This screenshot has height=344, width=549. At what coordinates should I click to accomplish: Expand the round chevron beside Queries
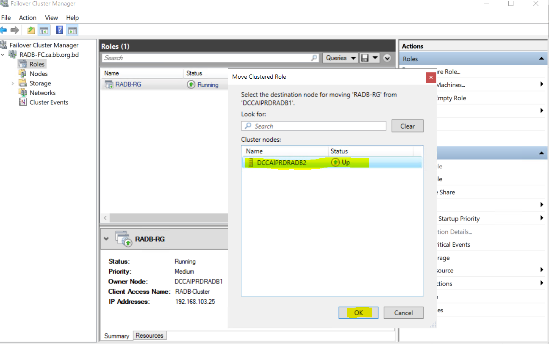pos(387,58)
